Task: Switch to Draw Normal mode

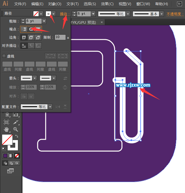Action: tap(5, 163)
